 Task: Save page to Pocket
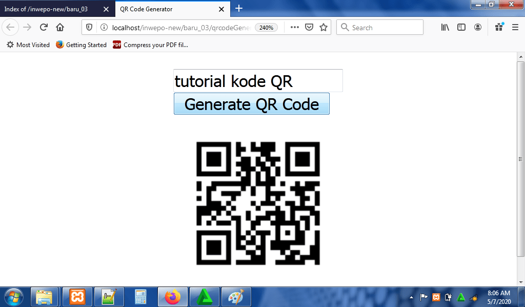tap(309, 28)
